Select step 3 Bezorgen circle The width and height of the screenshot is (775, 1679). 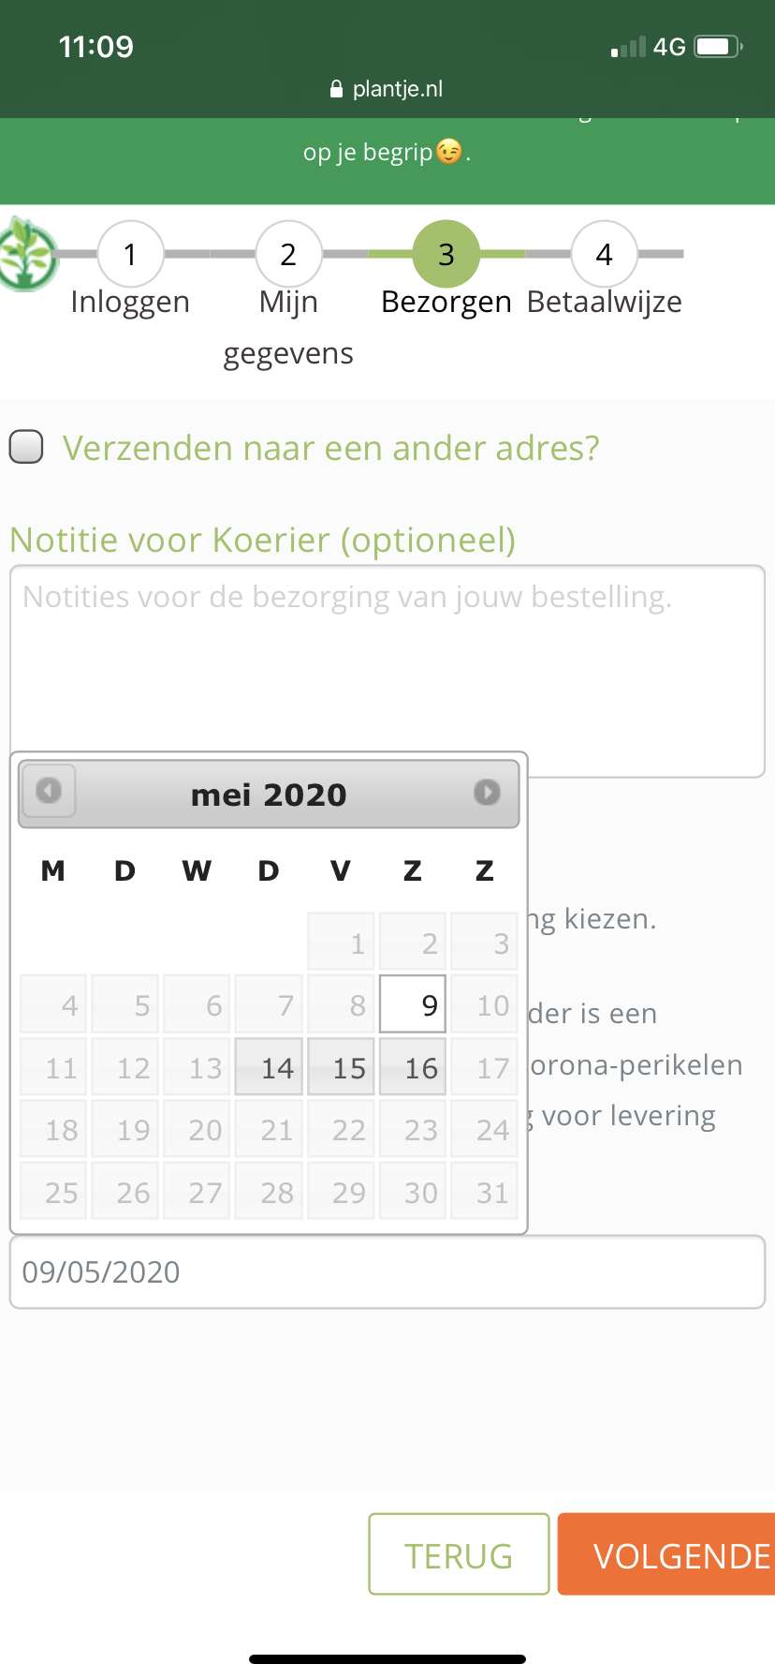(x=446, y=254)
